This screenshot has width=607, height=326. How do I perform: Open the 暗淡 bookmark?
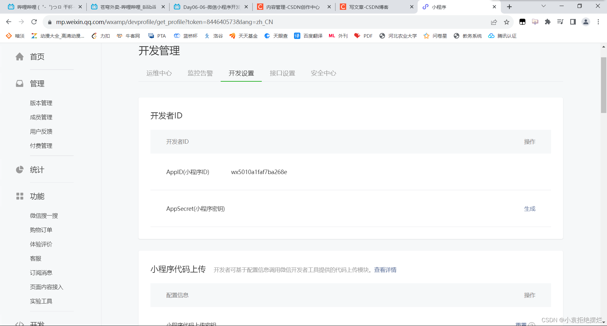[15, 36]
